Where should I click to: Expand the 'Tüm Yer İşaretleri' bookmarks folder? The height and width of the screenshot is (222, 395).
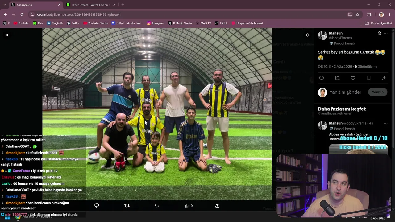(378, 23)
